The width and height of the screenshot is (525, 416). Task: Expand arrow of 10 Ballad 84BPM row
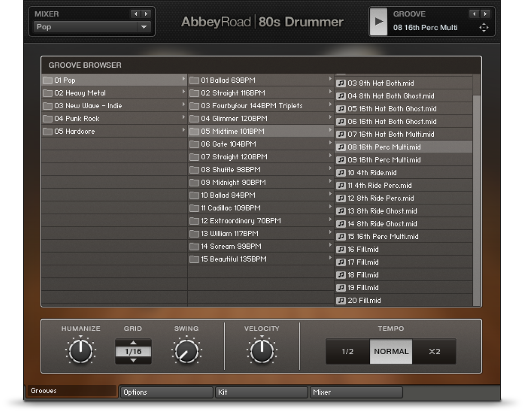(x=330, y=194)
